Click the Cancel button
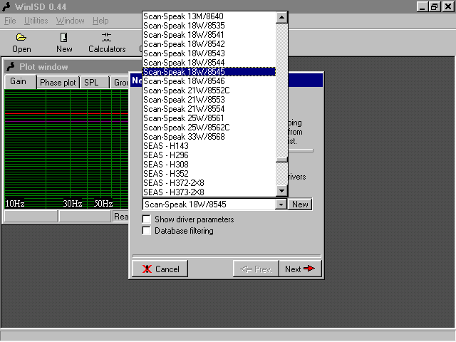The height and width of the screenshot is (342, 456). 160,269
